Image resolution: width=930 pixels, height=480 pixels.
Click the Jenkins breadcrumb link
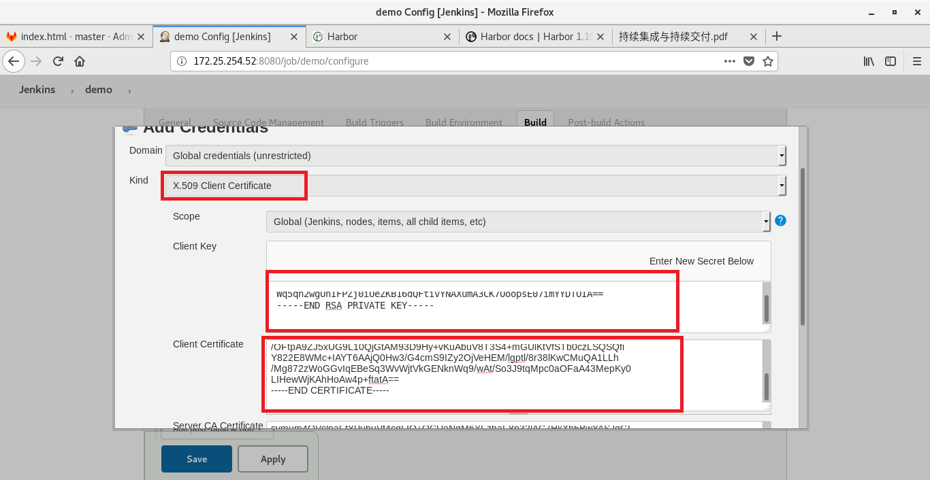[37, 90]
